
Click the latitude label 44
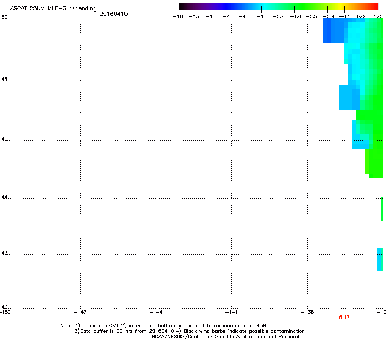point(4,197)
